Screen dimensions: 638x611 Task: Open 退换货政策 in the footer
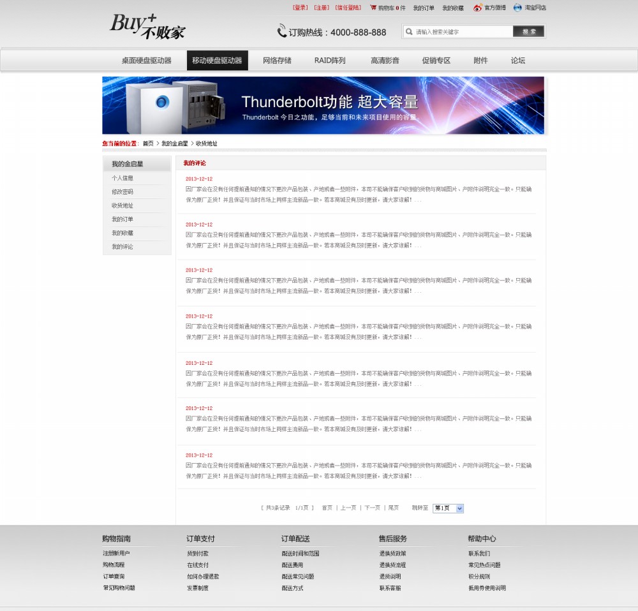392,554
